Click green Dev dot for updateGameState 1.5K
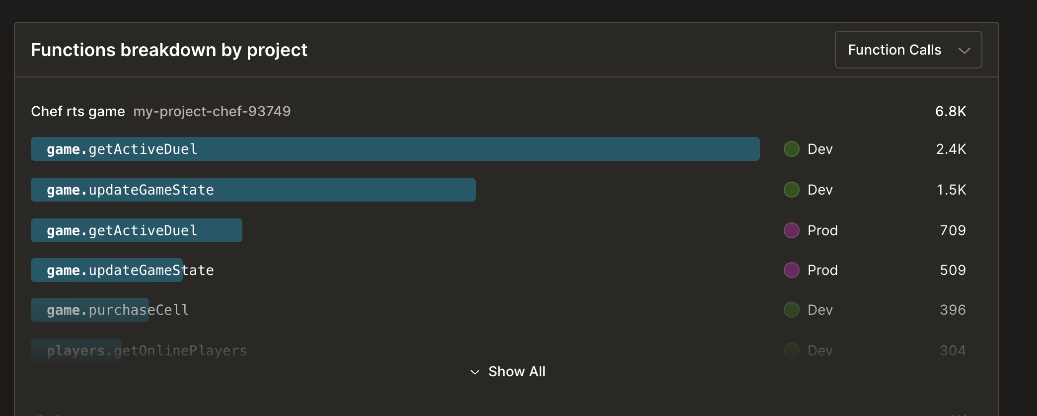Screen dimensions: 1037x416 click(x=791, y=190)
